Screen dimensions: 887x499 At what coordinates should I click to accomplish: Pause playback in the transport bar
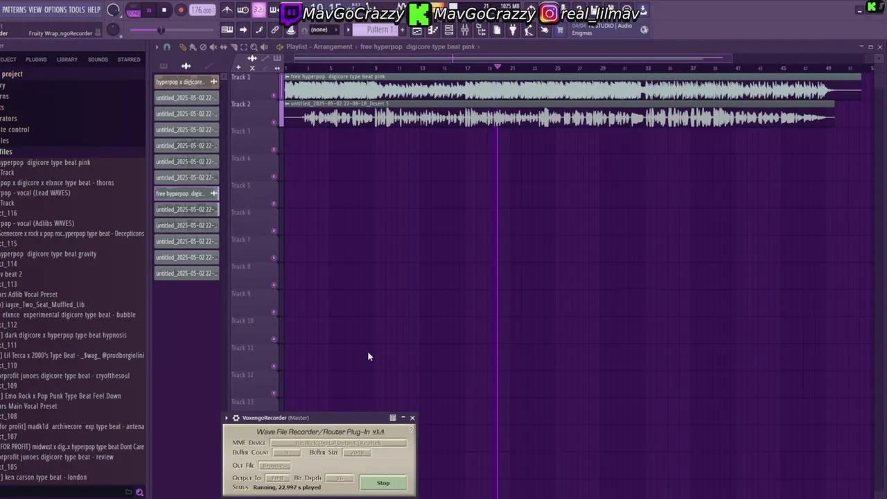(x=149, y=10)
